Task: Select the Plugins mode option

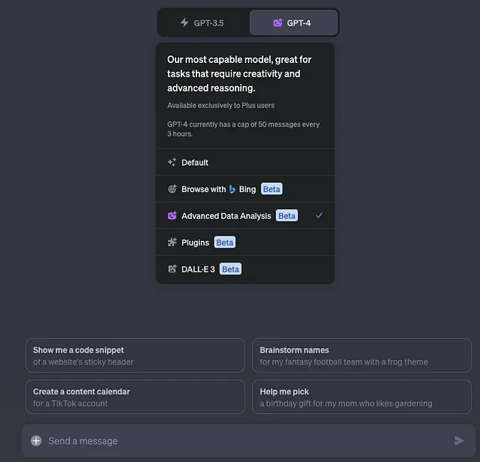Action: (x=245, y=242)
